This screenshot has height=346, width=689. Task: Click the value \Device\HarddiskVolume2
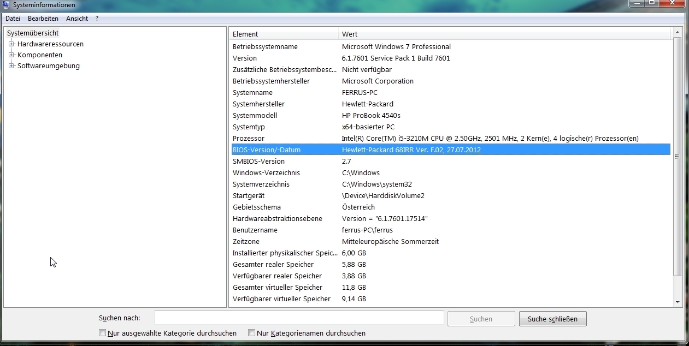pyautogui.click(x=383, y=196)
